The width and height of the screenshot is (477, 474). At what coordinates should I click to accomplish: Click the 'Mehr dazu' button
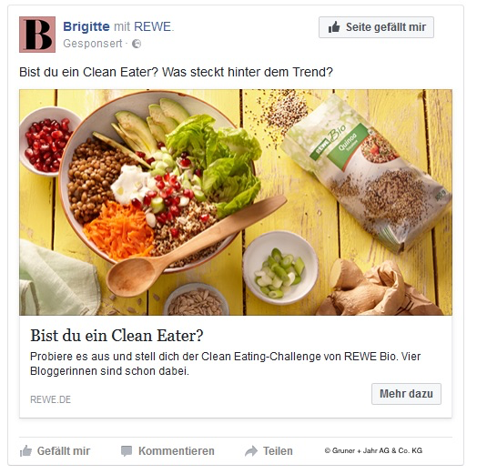click(x=406, y=394)
